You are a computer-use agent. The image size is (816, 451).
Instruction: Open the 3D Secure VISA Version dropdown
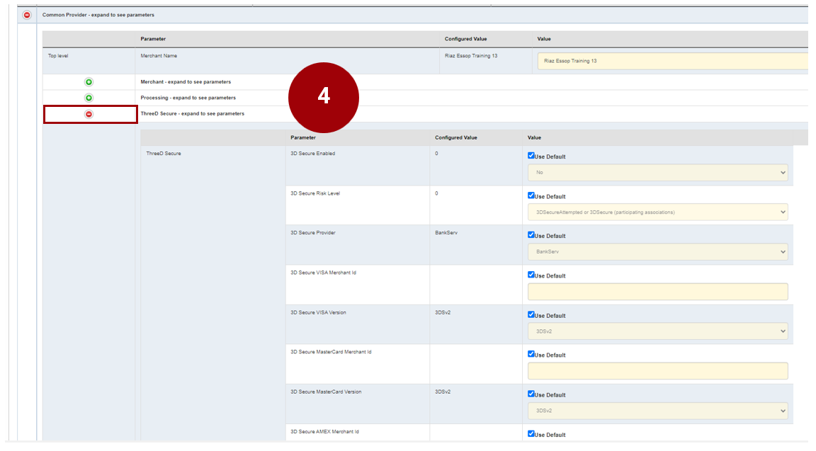pyautogui.click(x=658, y=331)
